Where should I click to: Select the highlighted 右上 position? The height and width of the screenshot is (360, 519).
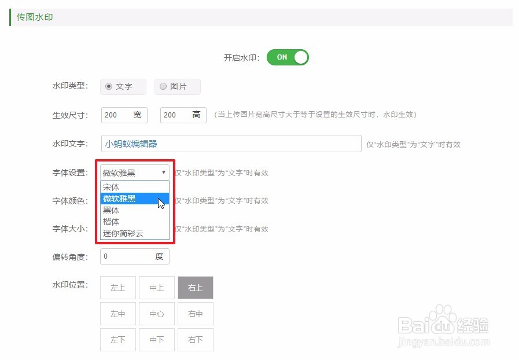tap(196, 287)
